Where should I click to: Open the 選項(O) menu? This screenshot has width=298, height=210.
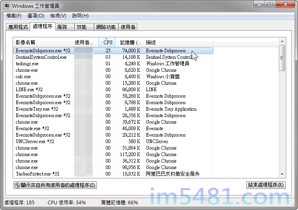[x=35, y=16]
